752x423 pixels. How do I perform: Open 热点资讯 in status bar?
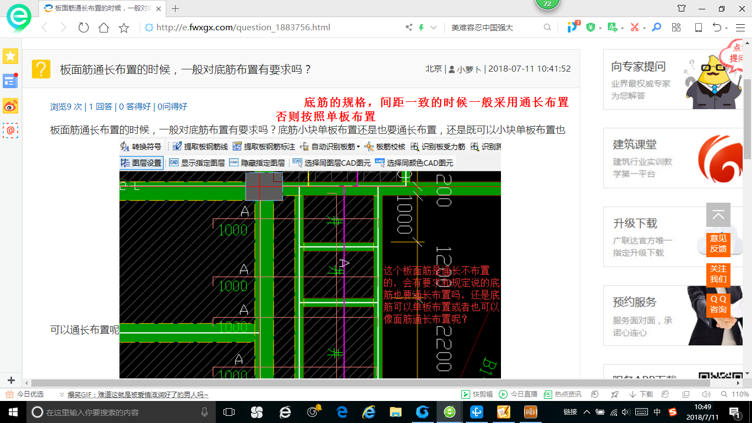tap(563, 394)
